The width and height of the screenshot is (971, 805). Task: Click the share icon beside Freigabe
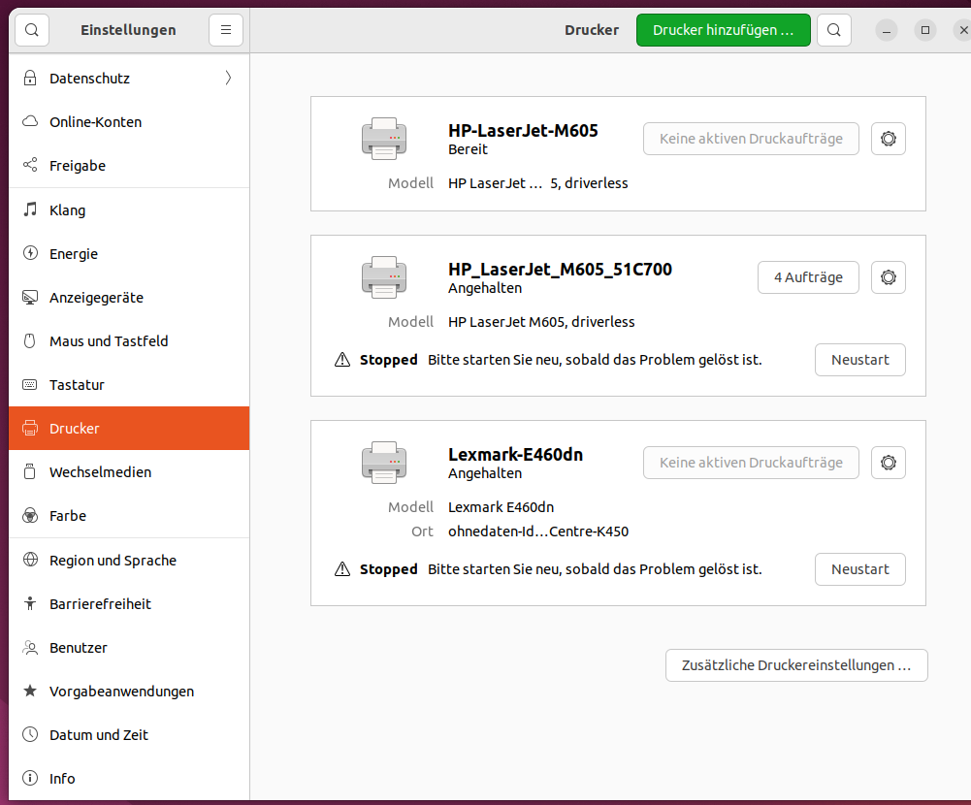(30, 165)
